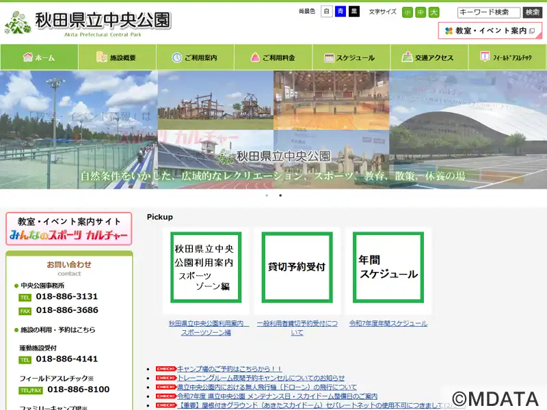The width and height of the screenshot is (547, 410).
Task: Open link 一般利用者貸切予約受付について
Action: [x=297, y=328]
